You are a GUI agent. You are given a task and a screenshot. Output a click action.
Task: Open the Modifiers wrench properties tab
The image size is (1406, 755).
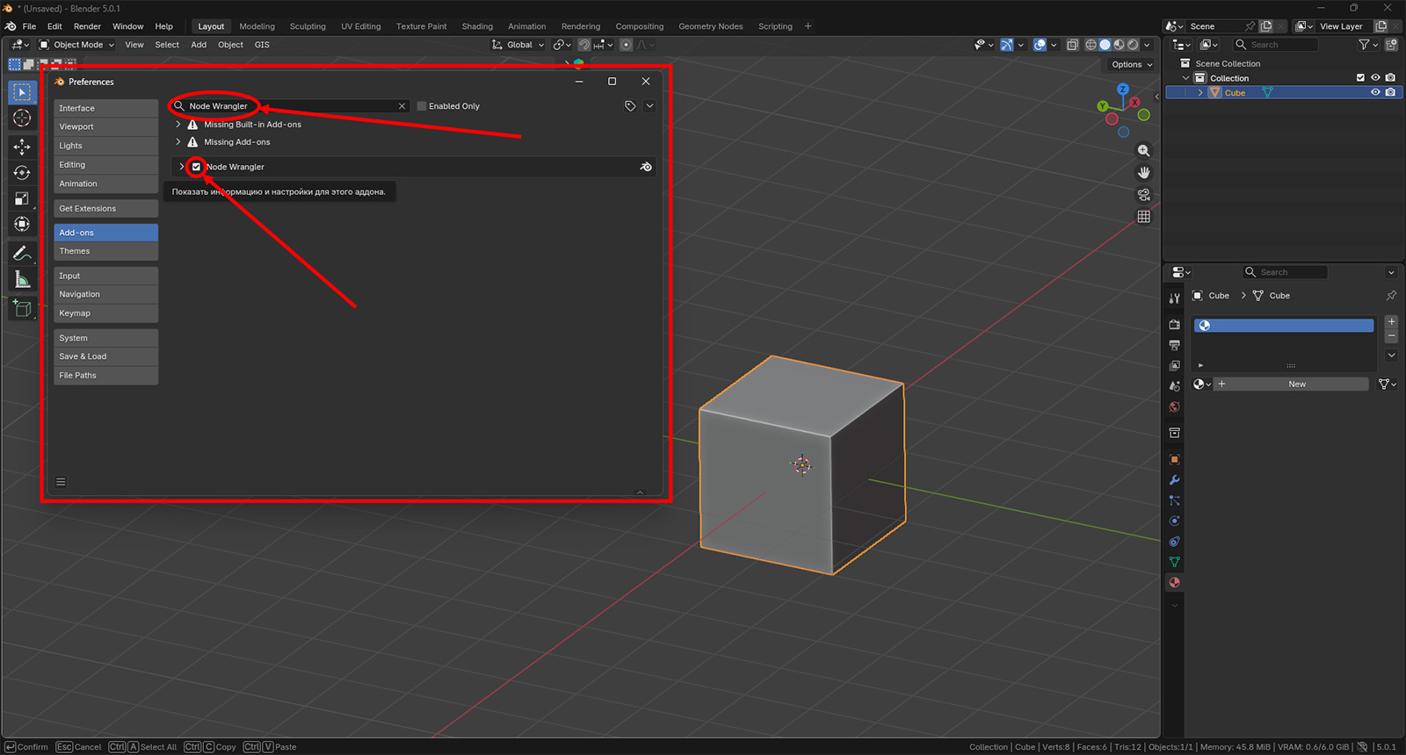point(1174,480)
